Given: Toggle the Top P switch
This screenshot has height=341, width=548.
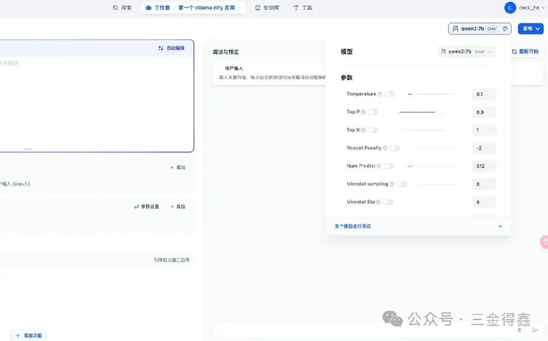Looking at the screenshot, I should point(373,112).
